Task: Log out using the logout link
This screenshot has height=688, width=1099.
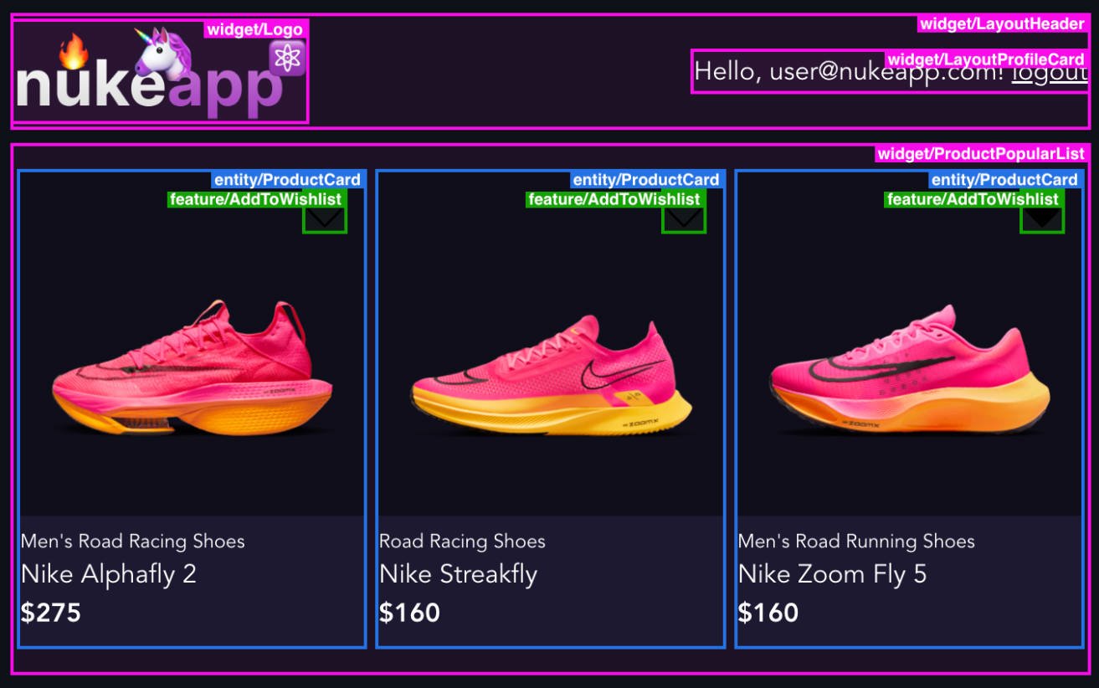Action: click(x=1050, y=73)
